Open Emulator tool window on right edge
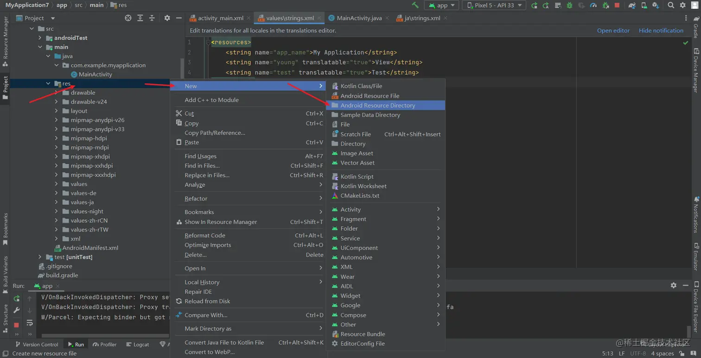Screen dimensions: 701x358 pos(695,257)
